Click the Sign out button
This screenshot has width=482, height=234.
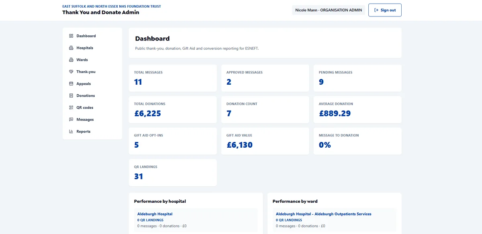(x=385, y=10)
